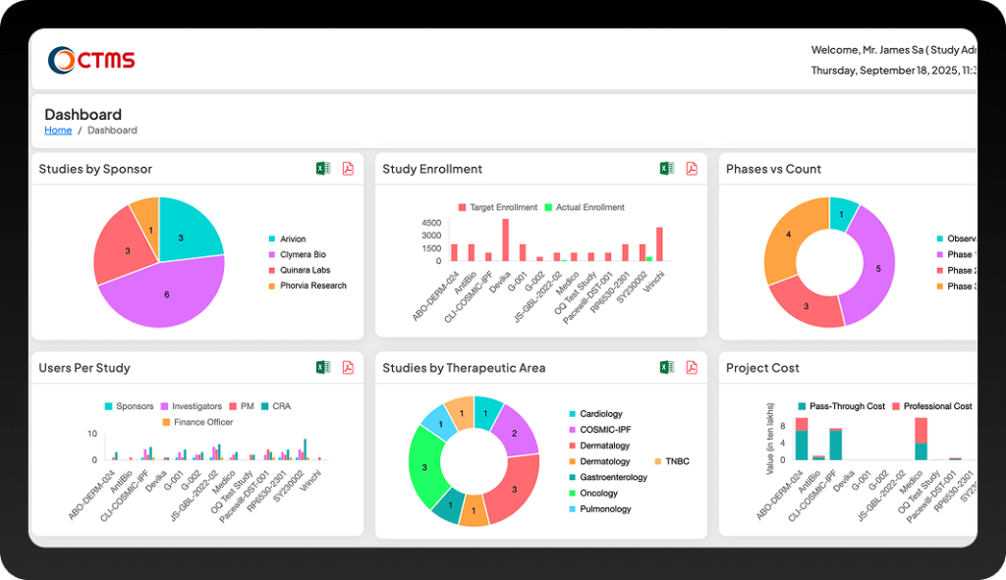The height and width of the screenshot is (580, 1006).
Task: Open the Dashboard breadcrumb item
Action: click(111, 130)
